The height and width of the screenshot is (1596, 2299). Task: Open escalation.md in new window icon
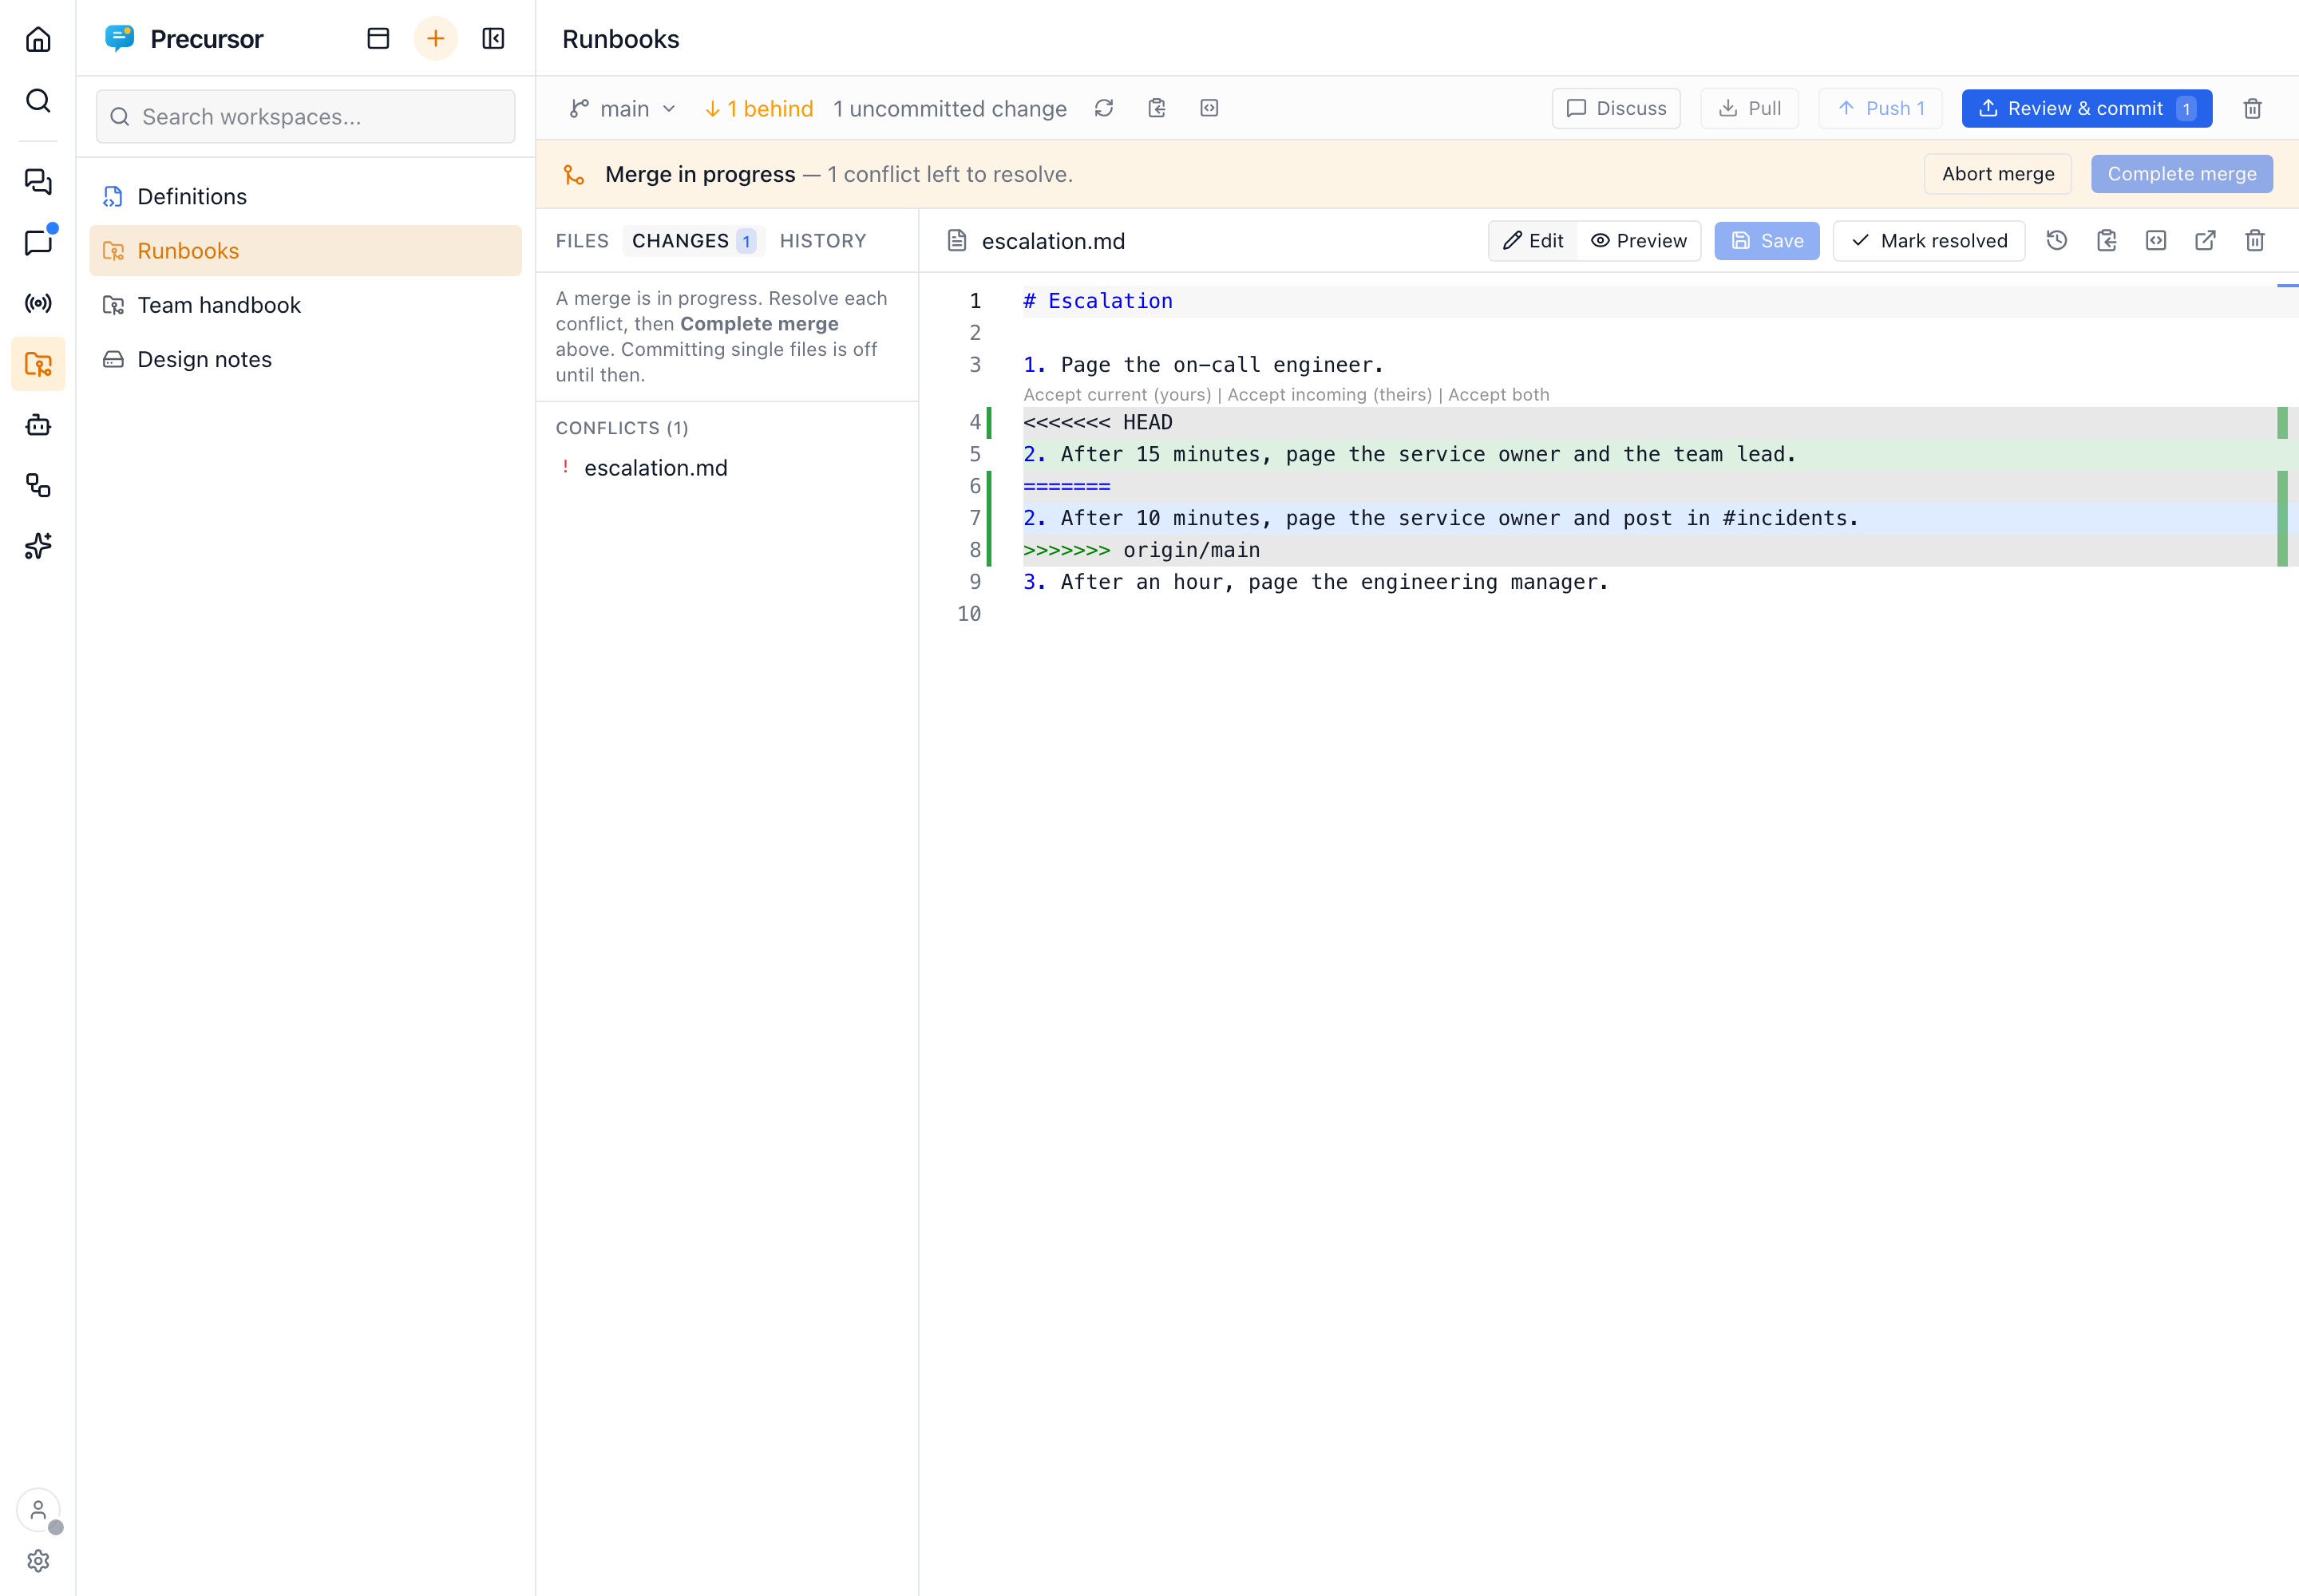click(2205, 241)
